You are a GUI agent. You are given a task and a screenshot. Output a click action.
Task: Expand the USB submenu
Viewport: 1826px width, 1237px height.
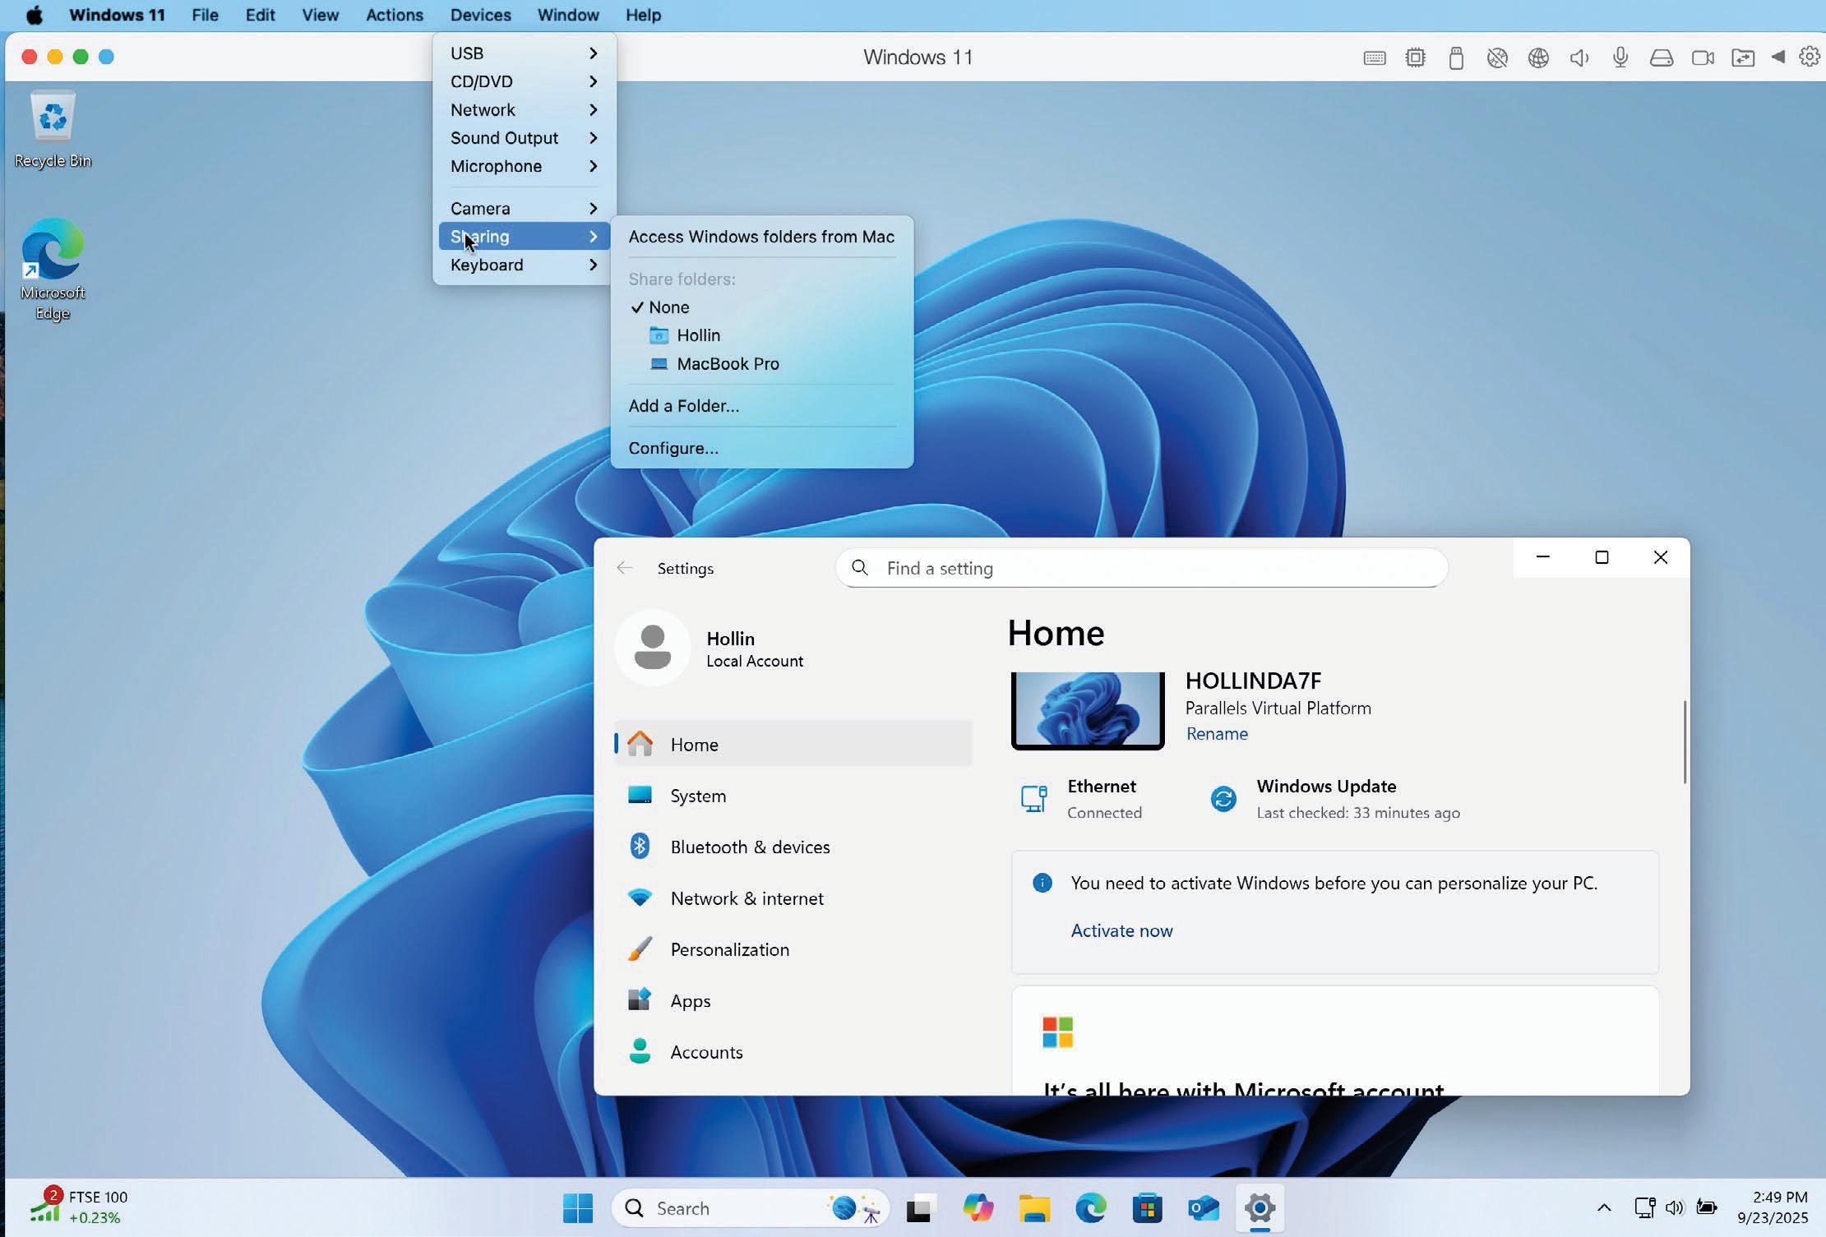(x=524, y=53)
